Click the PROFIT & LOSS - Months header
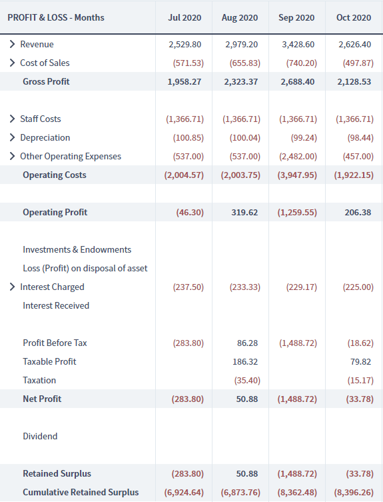This screenshot has height=502, width=383. tap(56, 17)
